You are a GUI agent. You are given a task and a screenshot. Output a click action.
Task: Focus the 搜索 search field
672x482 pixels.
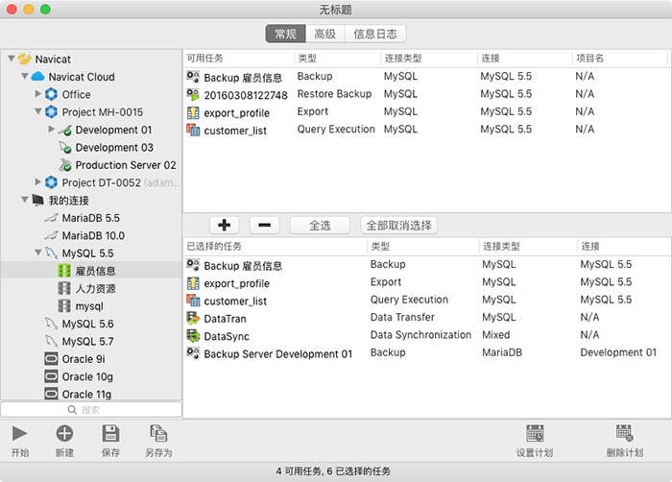91,410
